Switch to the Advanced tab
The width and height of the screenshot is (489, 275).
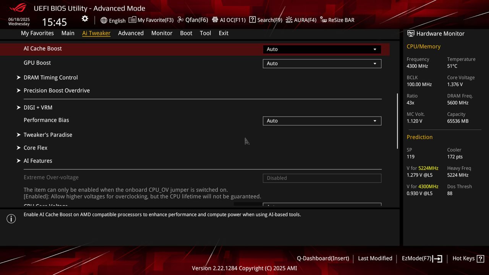pos(131,33)
